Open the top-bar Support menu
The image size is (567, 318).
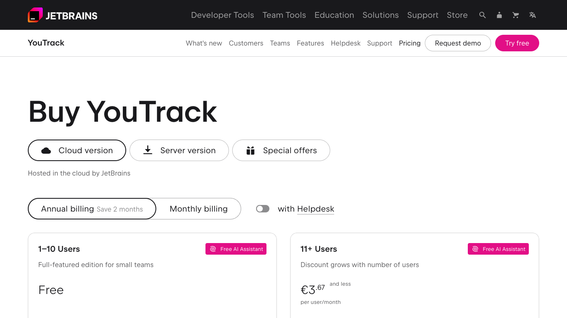point(423,15)
